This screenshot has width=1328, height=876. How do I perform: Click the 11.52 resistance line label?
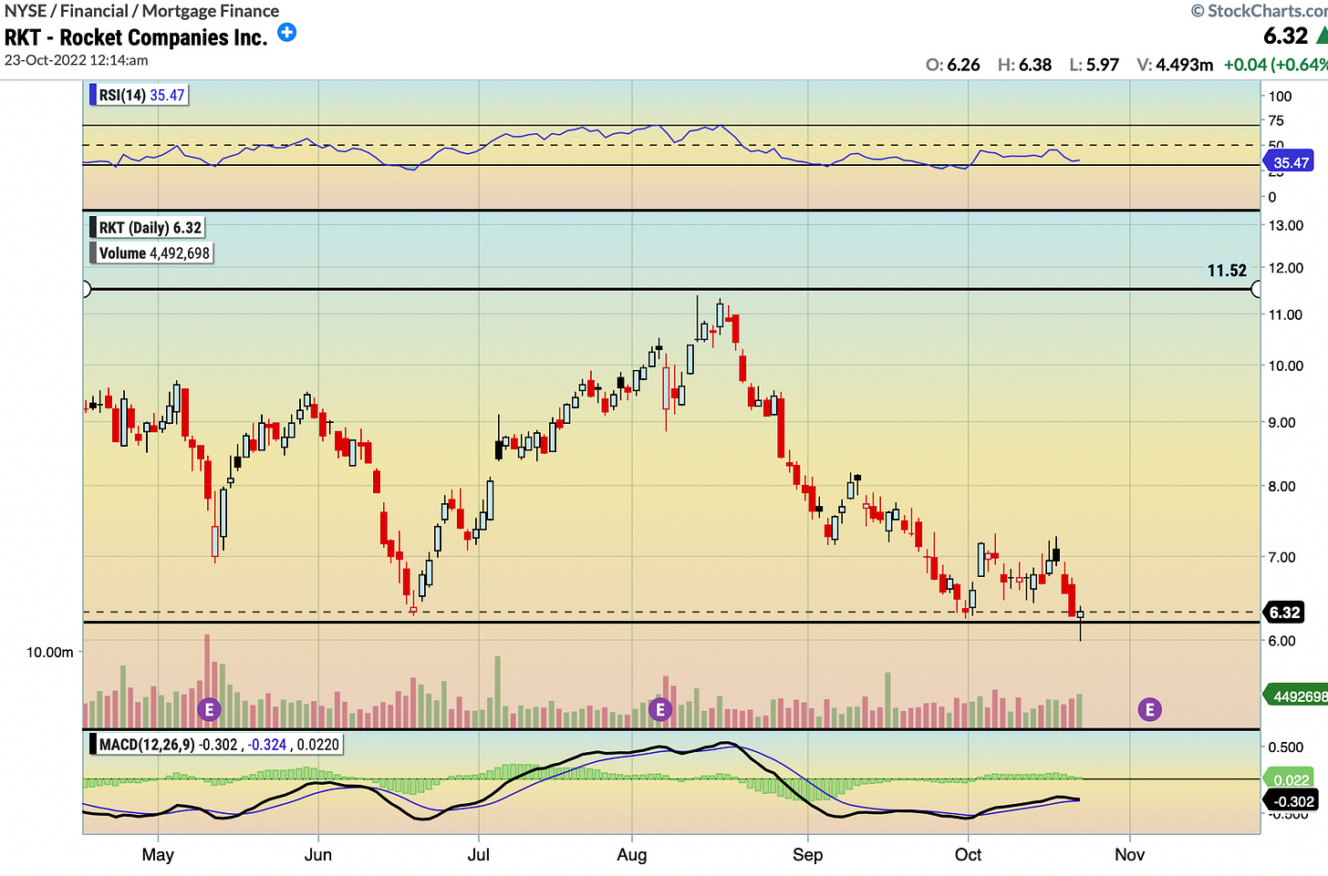coord(1227,271)
